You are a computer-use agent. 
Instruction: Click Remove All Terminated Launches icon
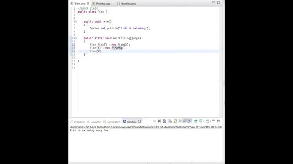(x=164, y=121)
